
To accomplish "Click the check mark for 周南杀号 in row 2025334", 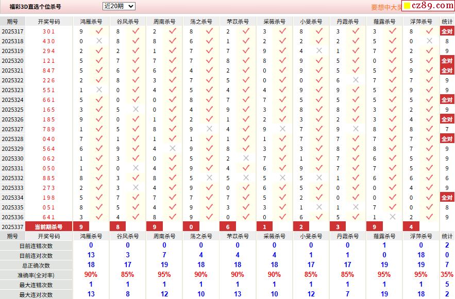I will point(173,197).
